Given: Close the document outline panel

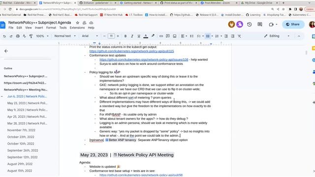Looking at the screenshot, I should click(x=6, y=51).
